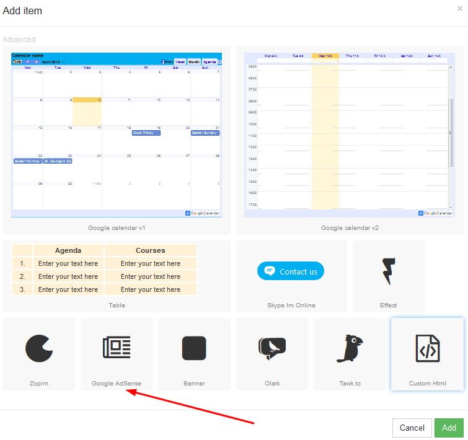Click the St. George's Day event in calendar v1
The image size is (468, 440).
tap(58, 161)
